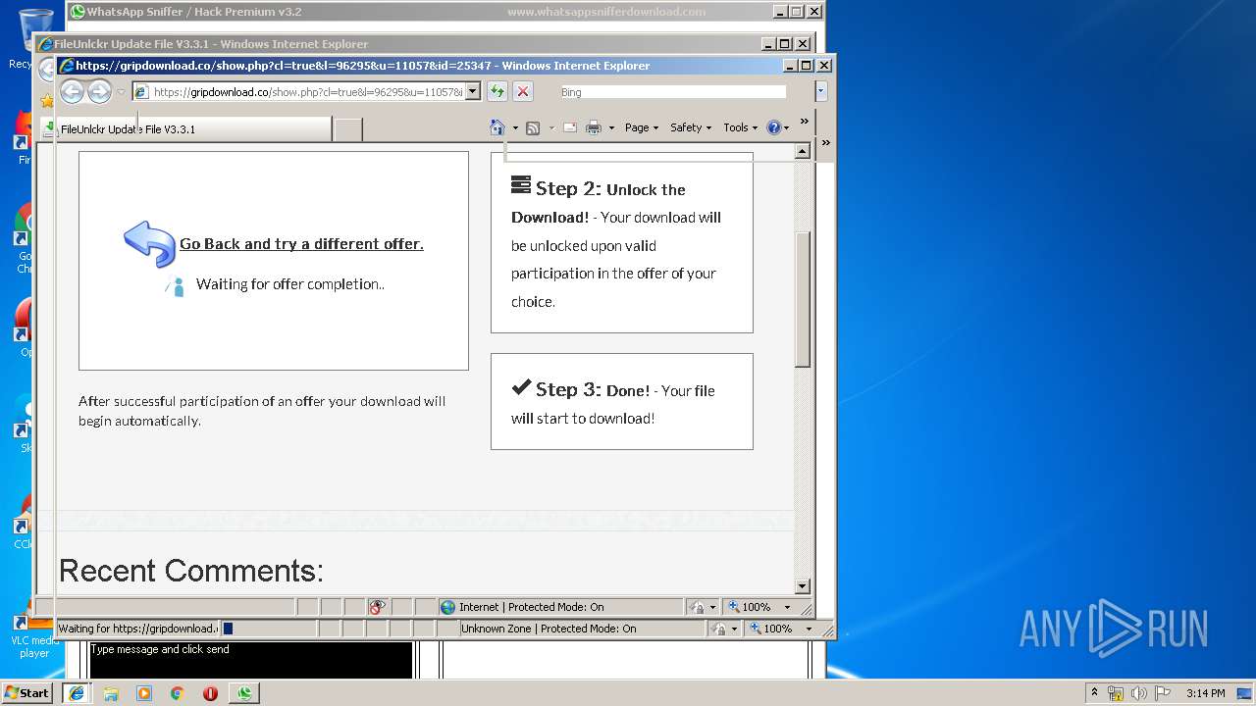Click the blue back arrow offer icon

149,243
